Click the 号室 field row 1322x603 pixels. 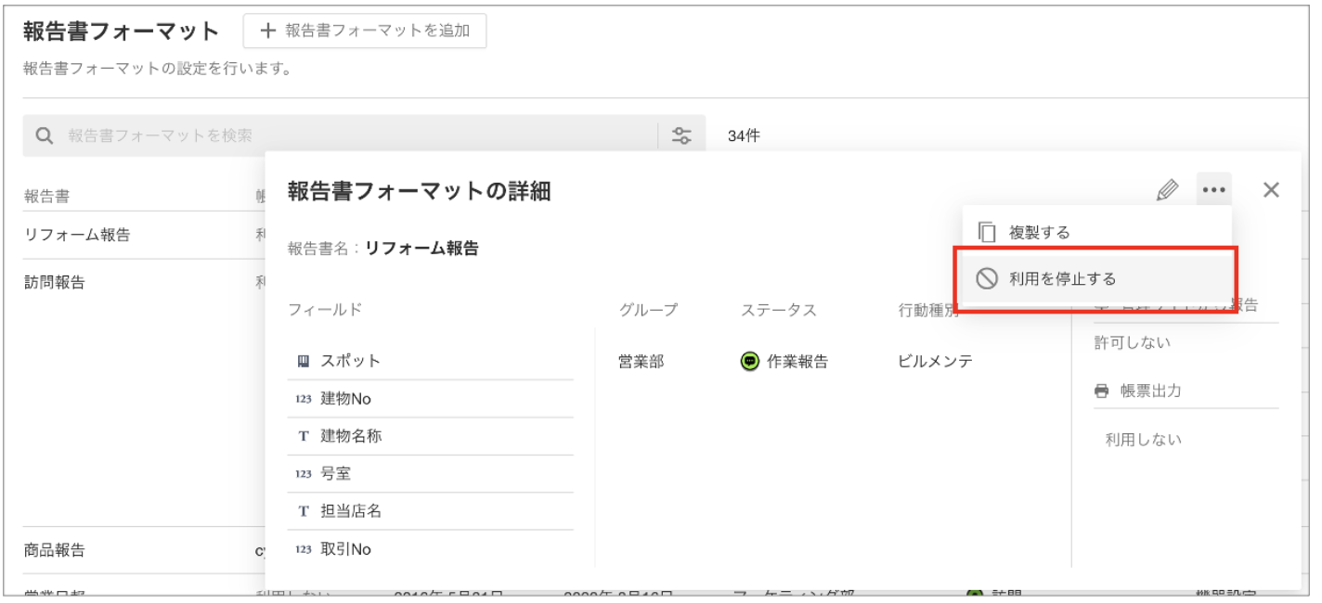[x=430, y=474]
